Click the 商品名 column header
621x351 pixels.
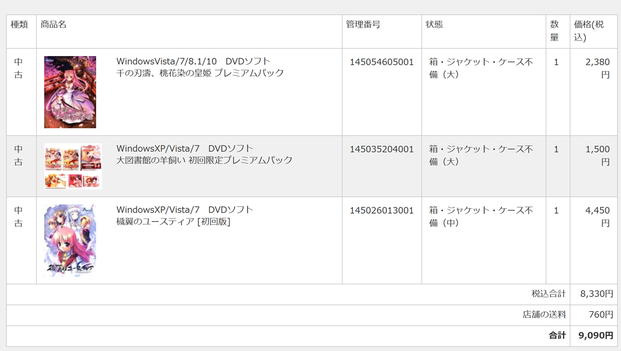53,25
